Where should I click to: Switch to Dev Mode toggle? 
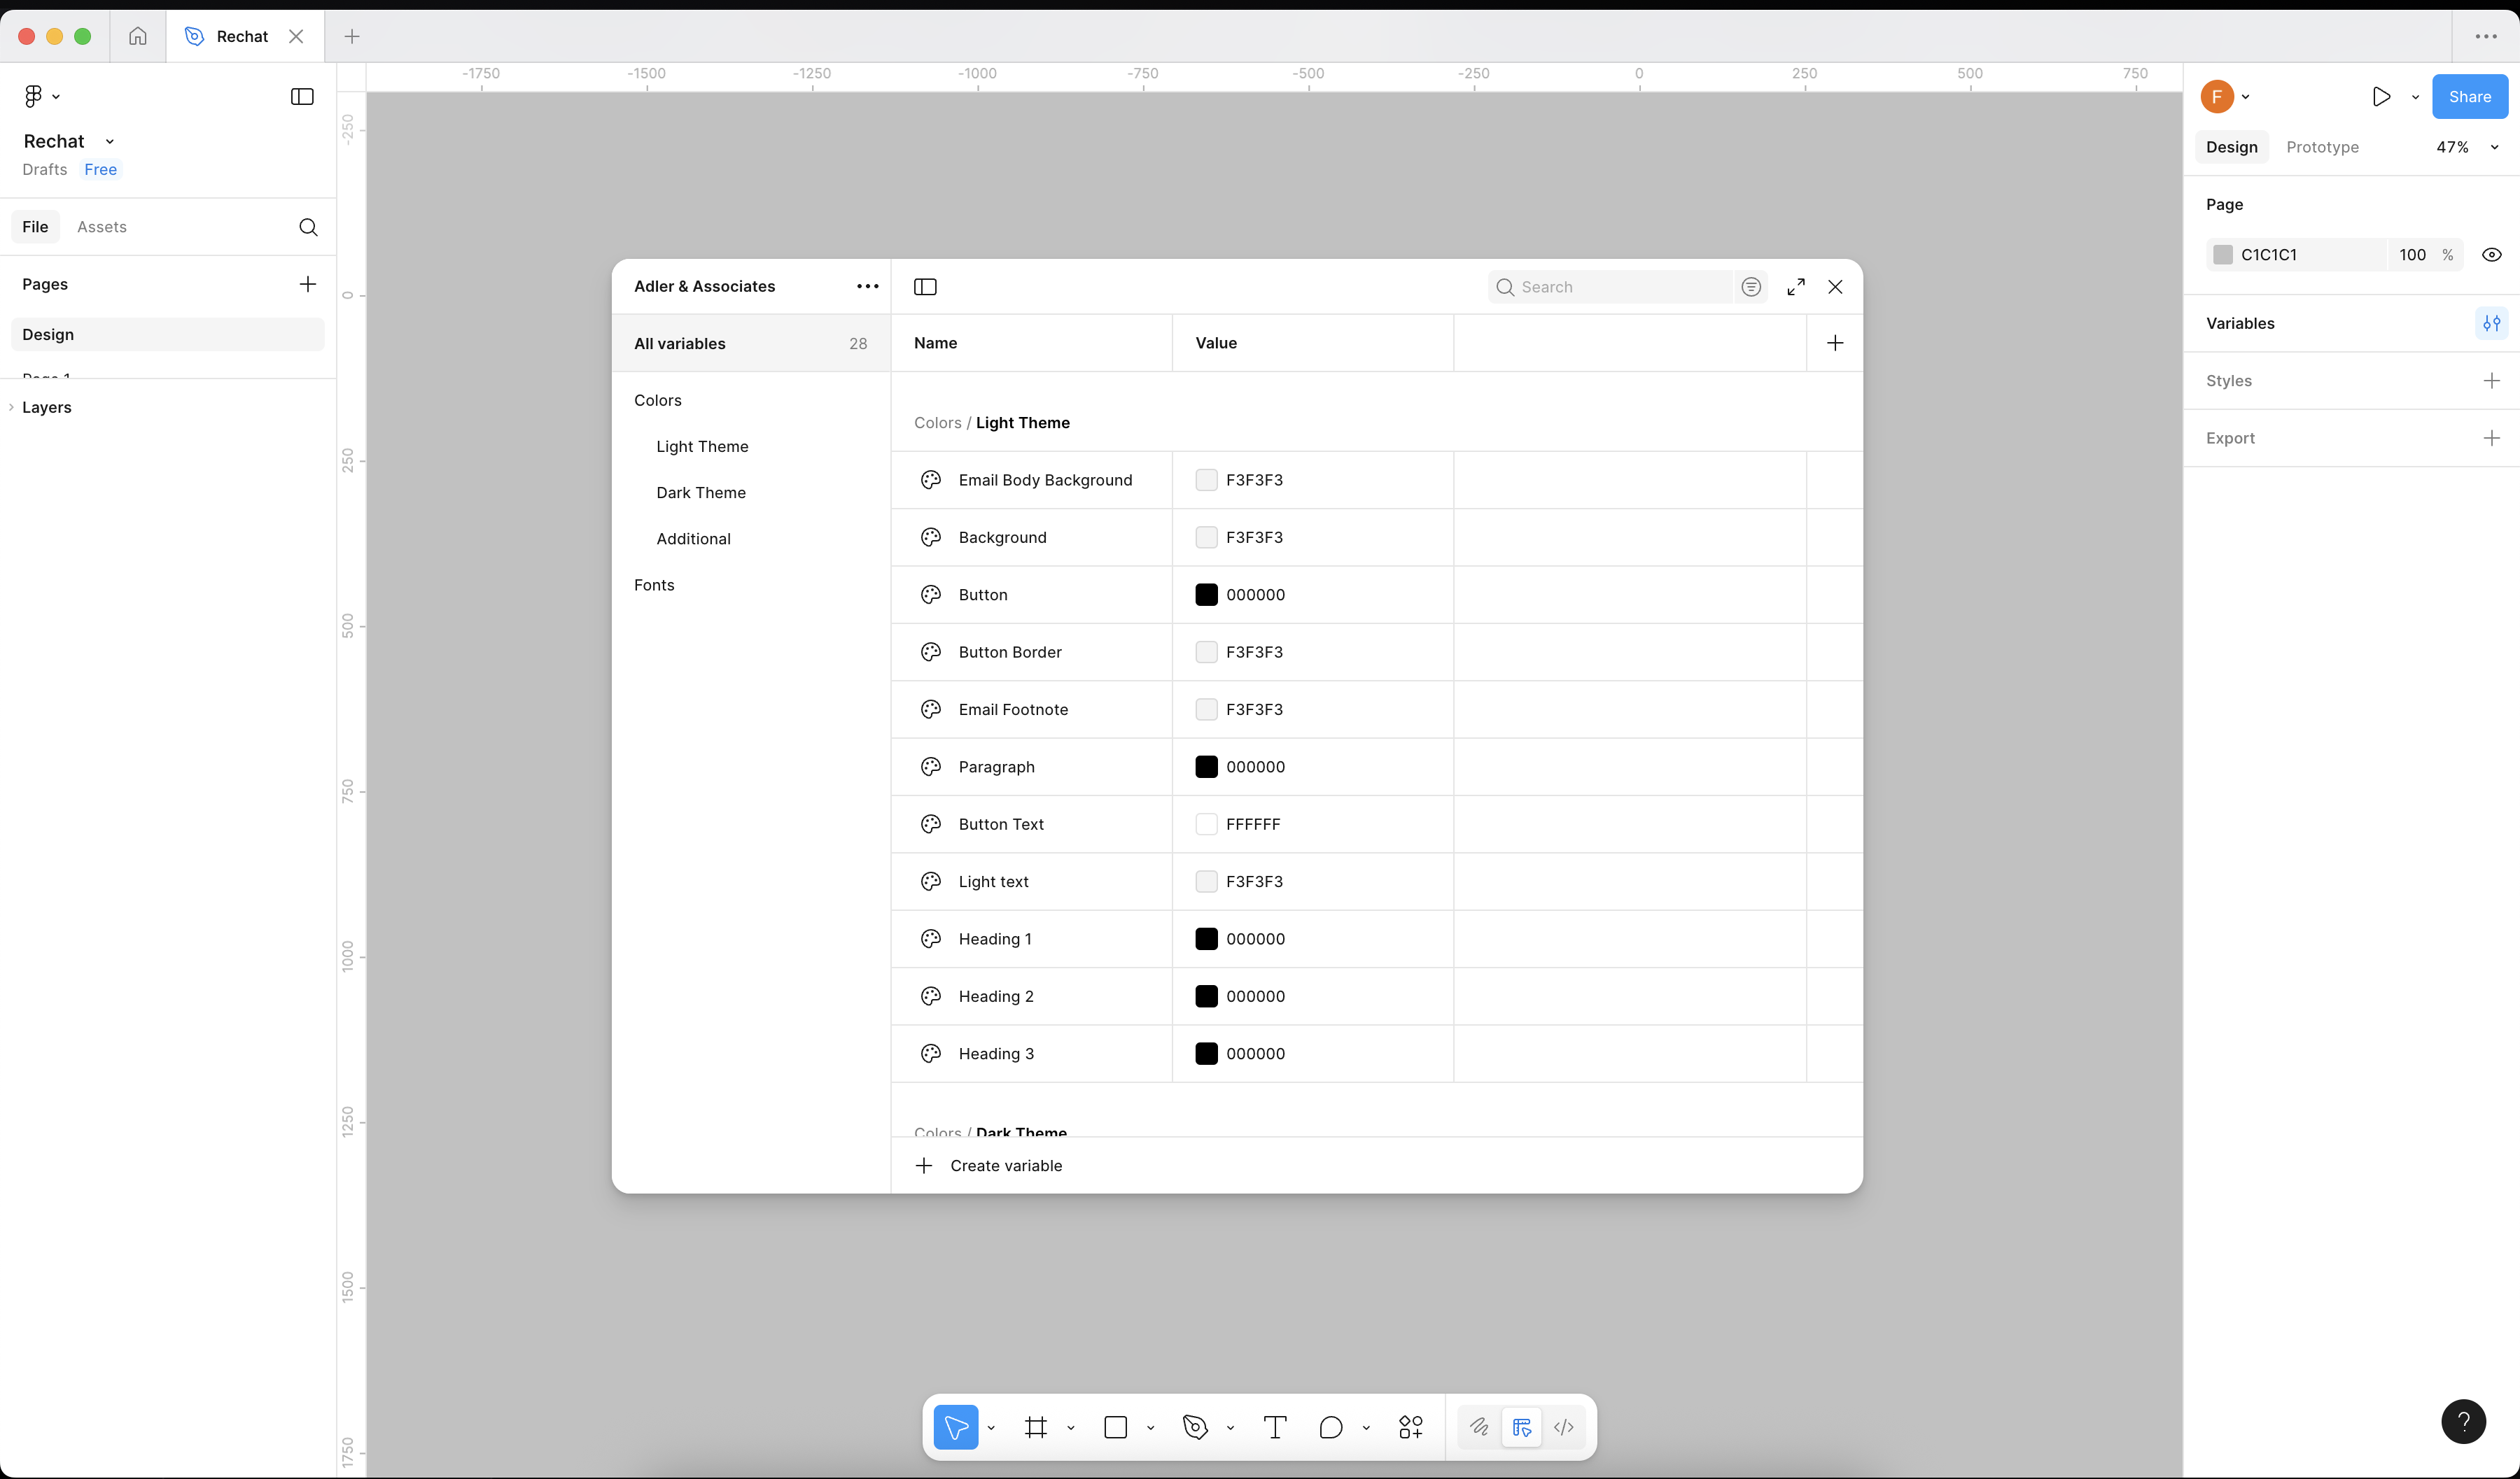(x=1564, y=1427)
